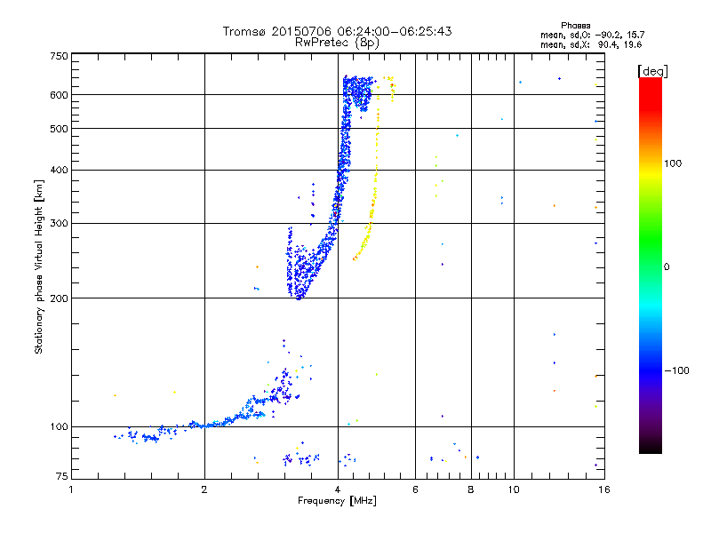Image resolution: width=711 pixels, height=533 pixels.
Task: Click the y-axis tick label "200"
Action: coord(59,298)
